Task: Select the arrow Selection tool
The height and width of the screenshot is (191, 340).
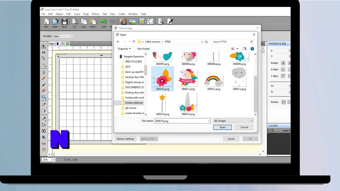Action: click(x=43, y=46)
